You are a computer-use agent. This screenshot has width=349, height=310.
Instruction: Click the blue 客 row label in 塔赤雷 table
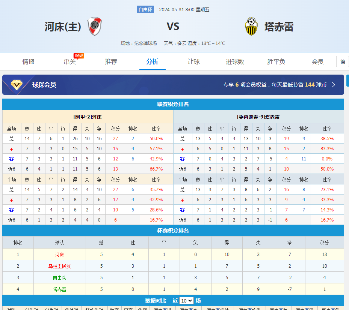pos(183,159)
